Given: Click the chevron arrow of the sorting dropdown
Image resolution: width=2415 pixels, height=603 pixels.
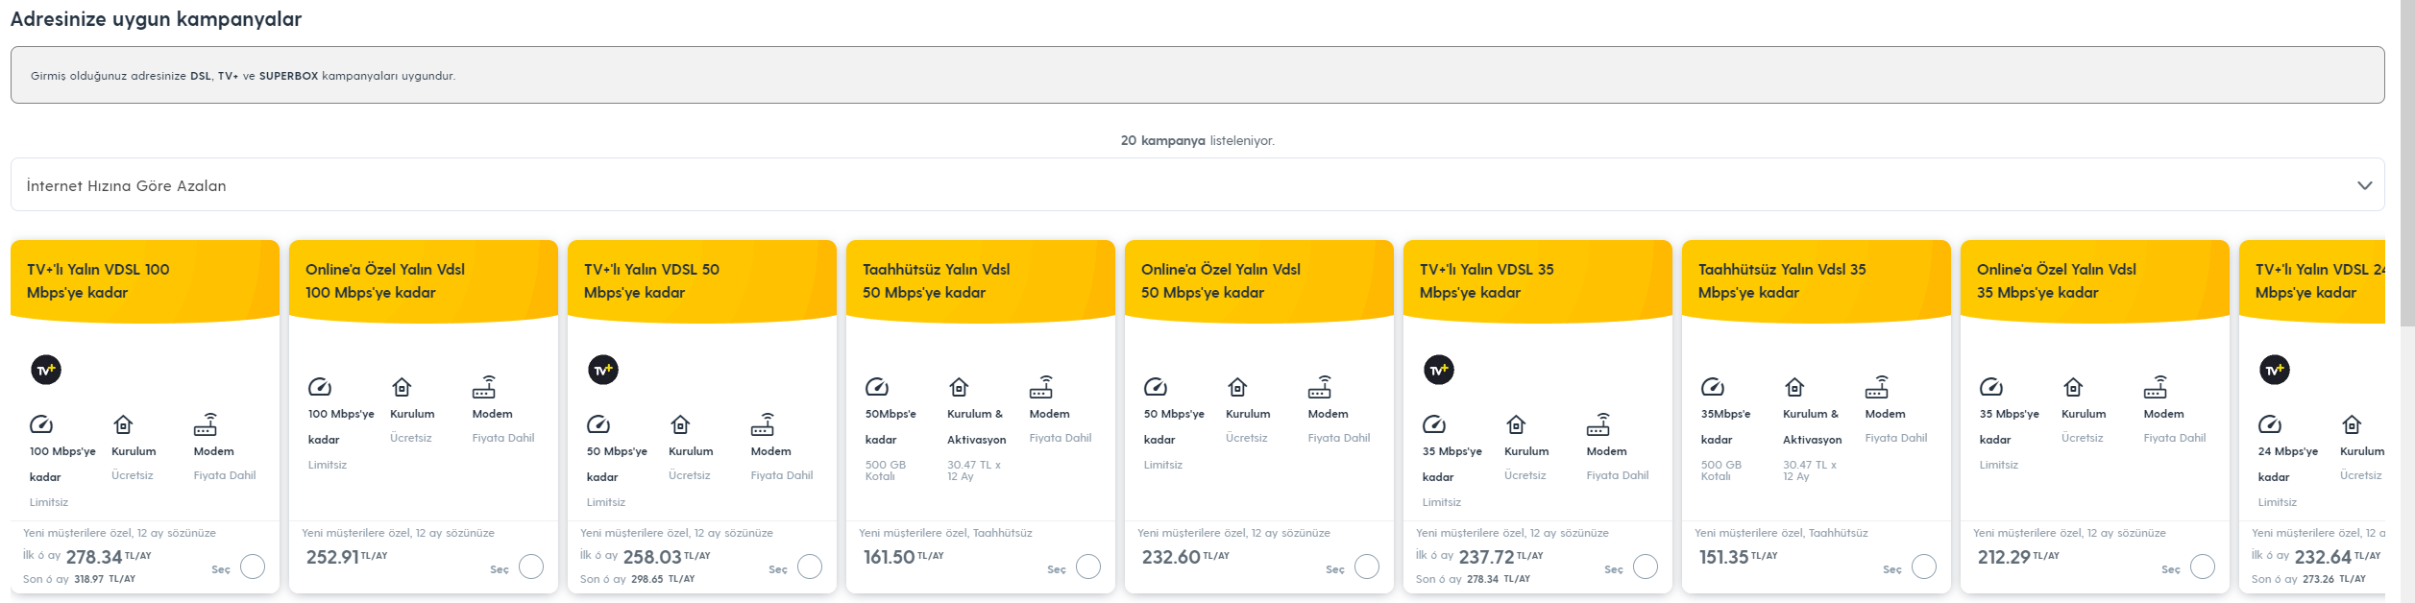Looking at the screenshot, I should [2364, 185].
